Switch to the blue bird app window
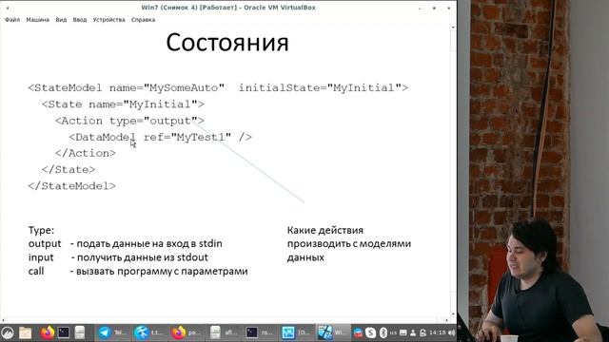Image resolution: width=609 pixels, height=342 pixels. [149, 332]
